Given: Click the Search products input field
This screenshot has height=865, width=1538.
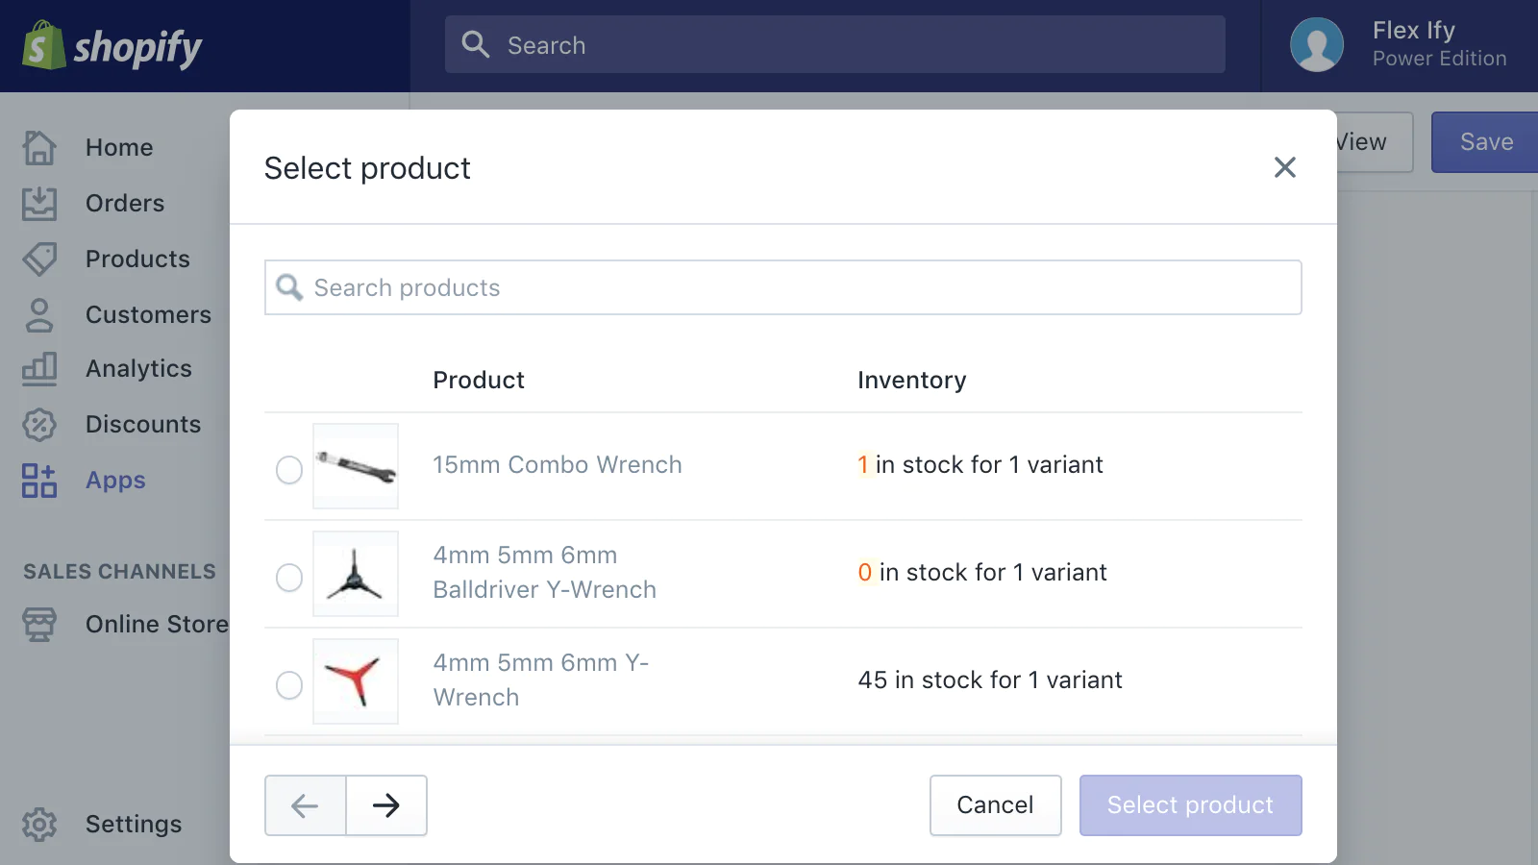Looking at the screenshot, I should (783, 287).
